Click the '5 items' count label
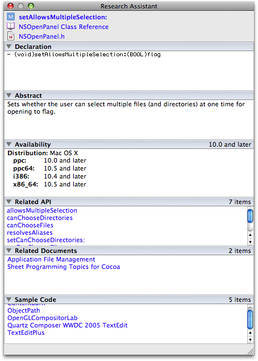Image resolution: width=258 pixels, height=361 pixels. pyautogui.click(x=240, y=300)
